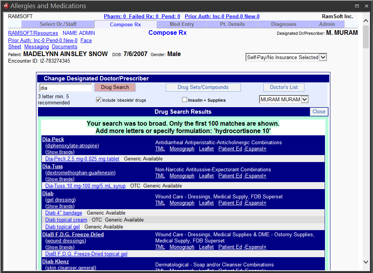The image size is (373, 273).
Task: Show Brands under Dia-Tuss entry
Action: 60,179
